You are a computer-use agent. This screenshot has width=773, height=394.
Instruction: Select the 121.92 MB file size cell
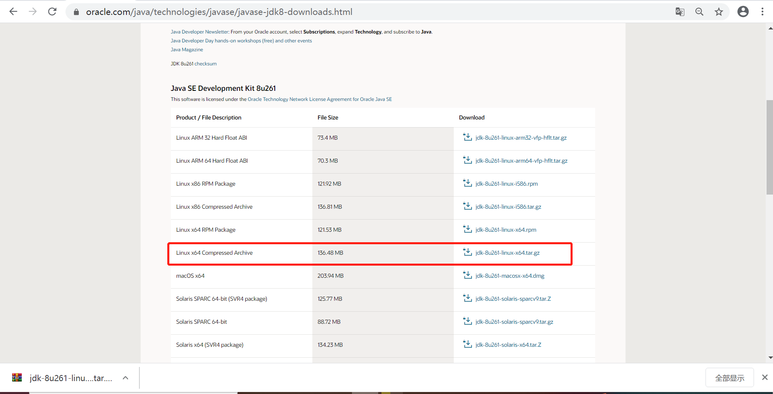pos(329,184)
